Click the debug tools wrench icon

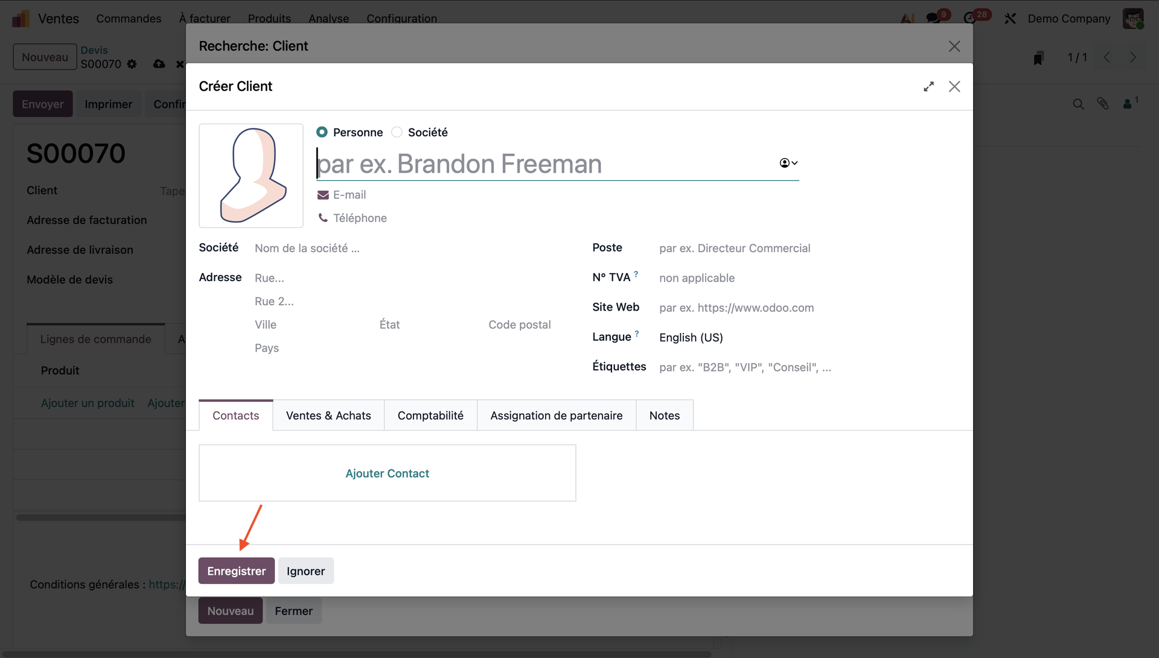(x=1010, y=19)
